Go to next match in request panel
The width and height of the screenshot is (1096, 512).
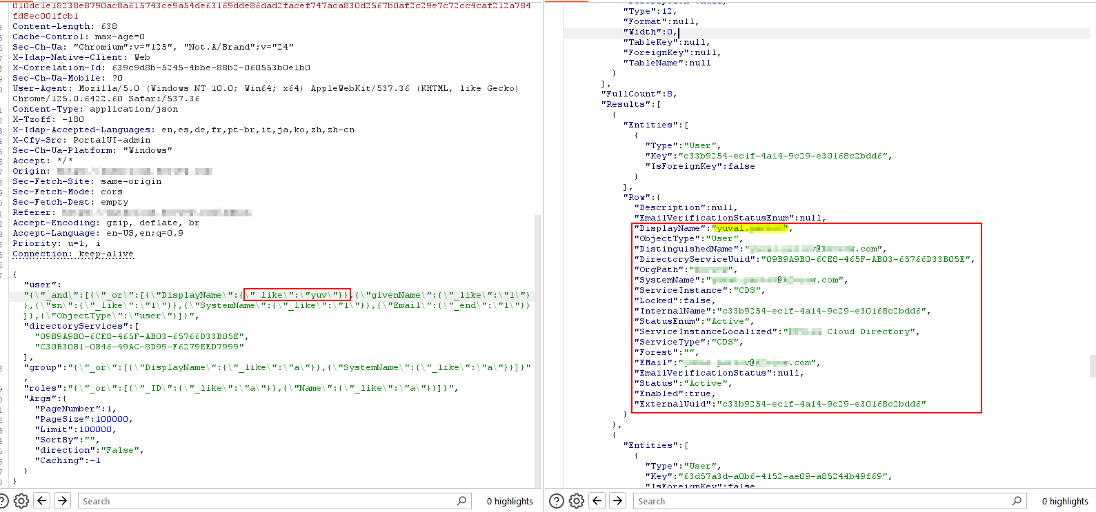[x=63, y=501]
